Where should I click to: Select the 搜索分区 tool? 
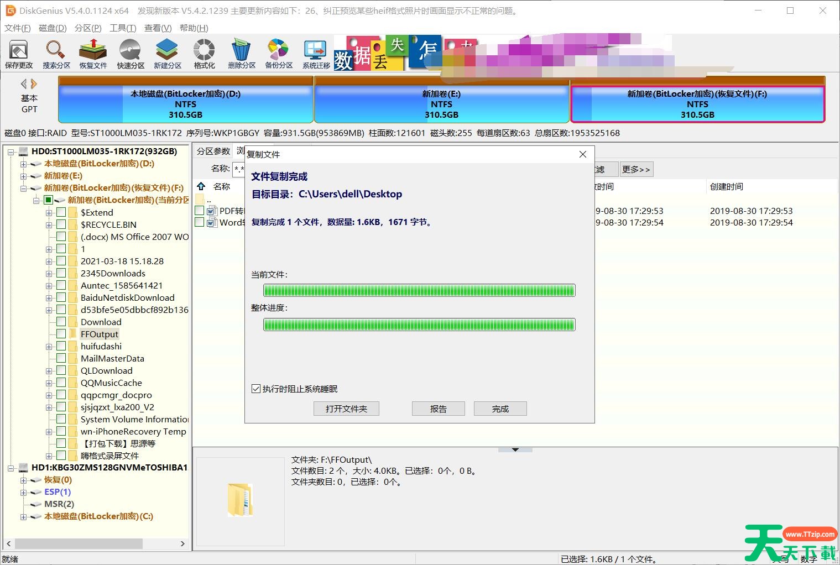coord(55,53)
